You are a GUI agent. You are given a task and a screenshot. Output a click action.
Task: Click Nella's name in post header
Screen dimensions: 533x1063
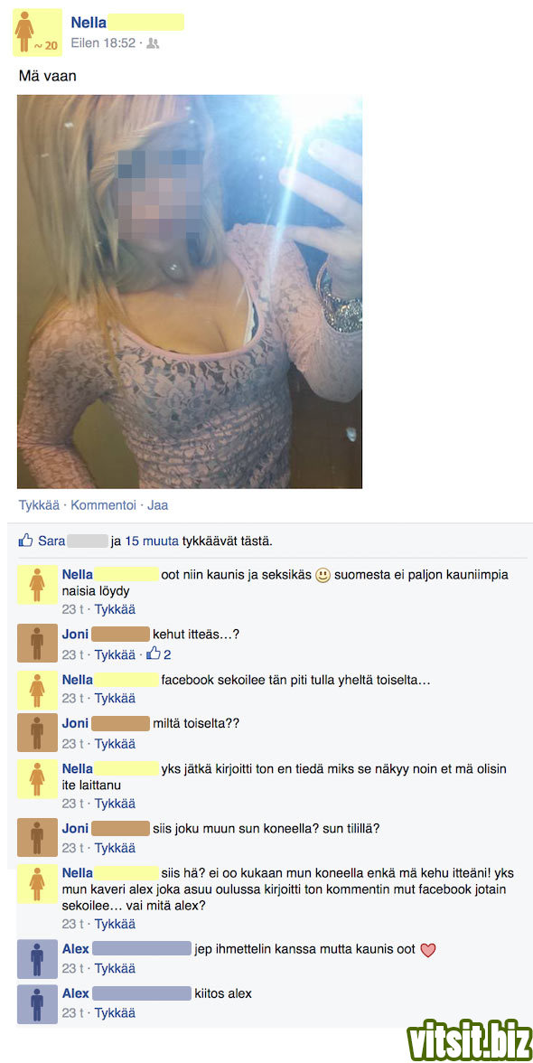pos(88,23)
